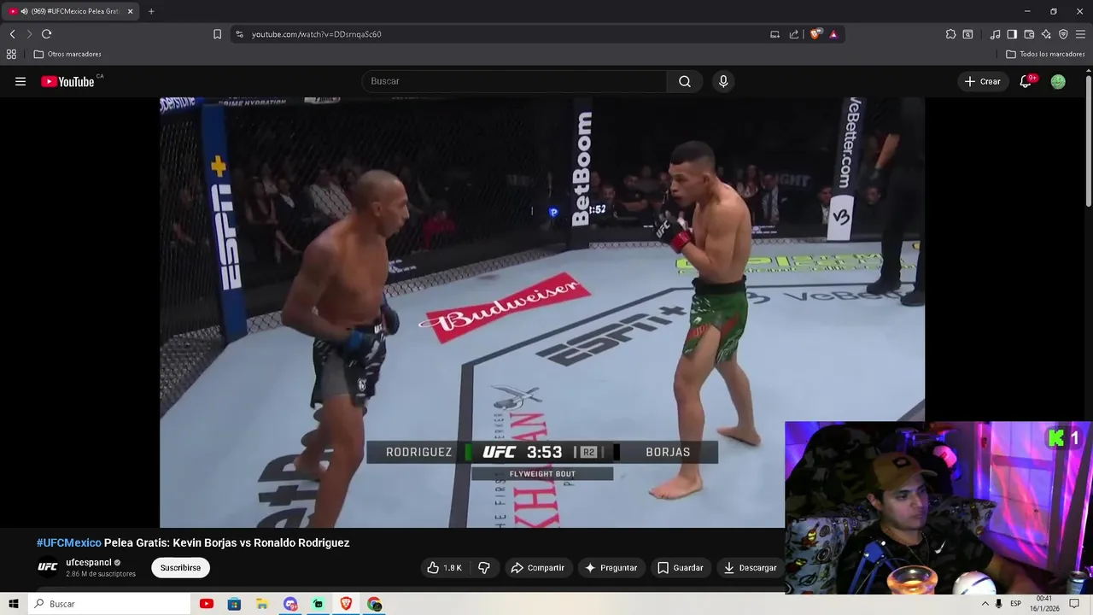The image size is (1093, 615).
Task: Open the YouTube account avatar menu
Action: click(1058, 81)
